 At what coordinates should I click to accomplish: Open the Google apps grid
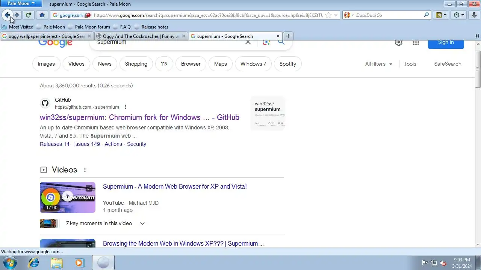click(x=416, y=43)
